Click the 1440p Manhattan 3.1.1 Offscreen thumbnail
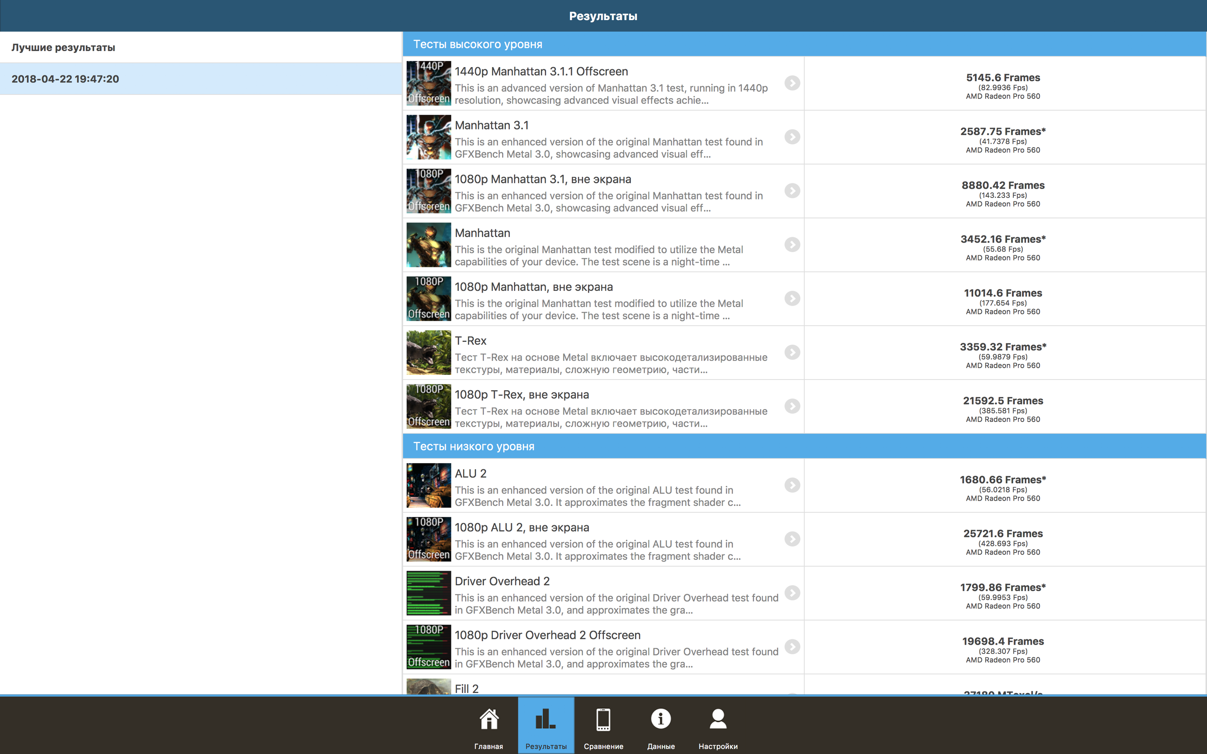 pyautogui.click(x=428, y=83)
